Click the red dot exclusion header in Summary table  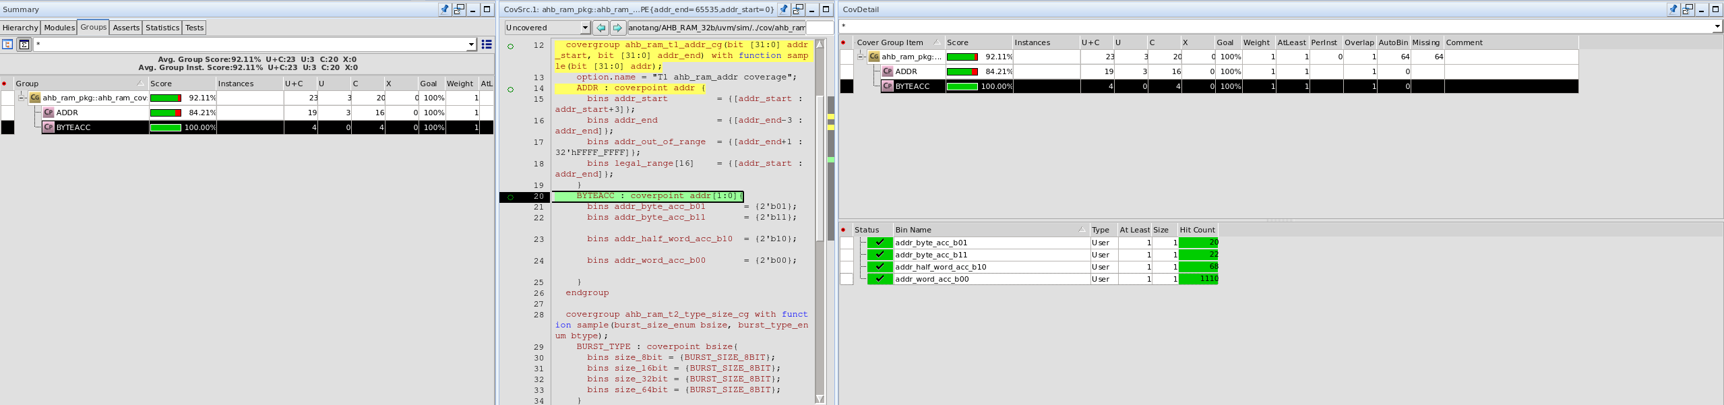pos(5,84)
